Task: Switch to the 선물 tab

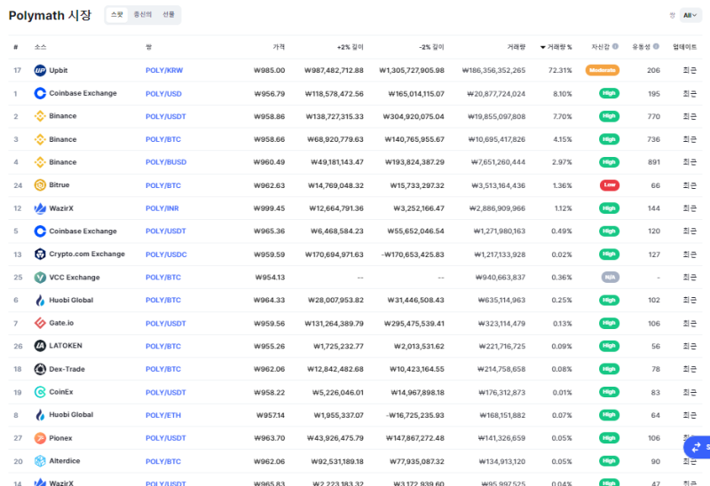Action: click(x=169, y=15)
